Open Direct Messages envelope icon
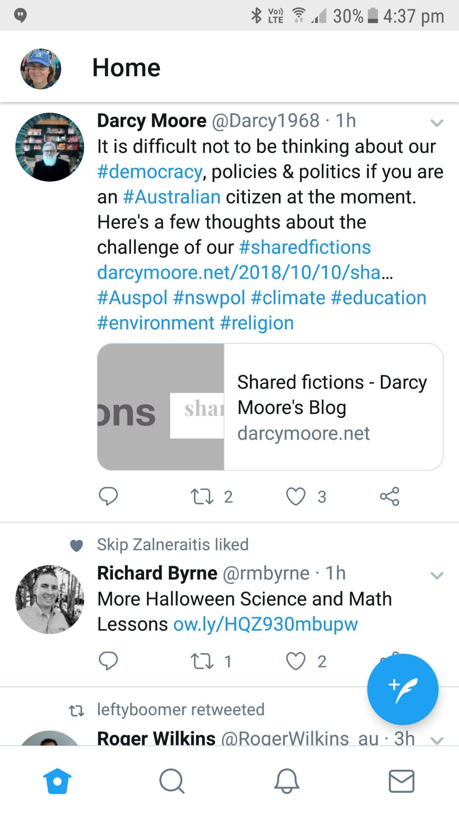Image resolution: width=459 pixels, height=817 pixels. coord(402,781)
